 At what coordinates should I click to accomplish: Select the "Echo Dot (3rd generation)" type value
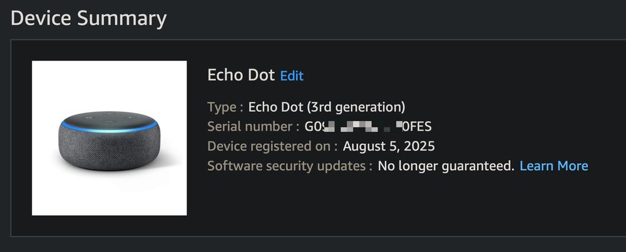[327, 106]
